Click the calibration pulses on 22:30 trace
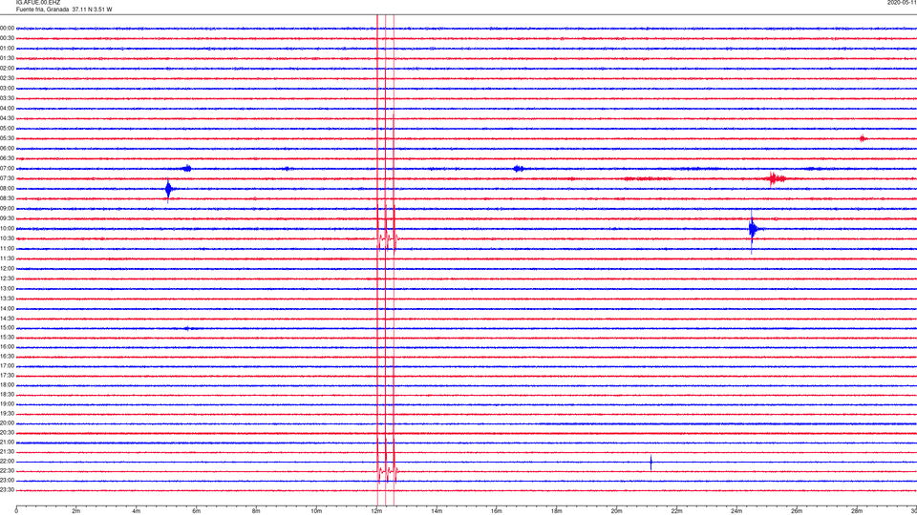This screenshot has height=515, width=917. coord(387,470)
